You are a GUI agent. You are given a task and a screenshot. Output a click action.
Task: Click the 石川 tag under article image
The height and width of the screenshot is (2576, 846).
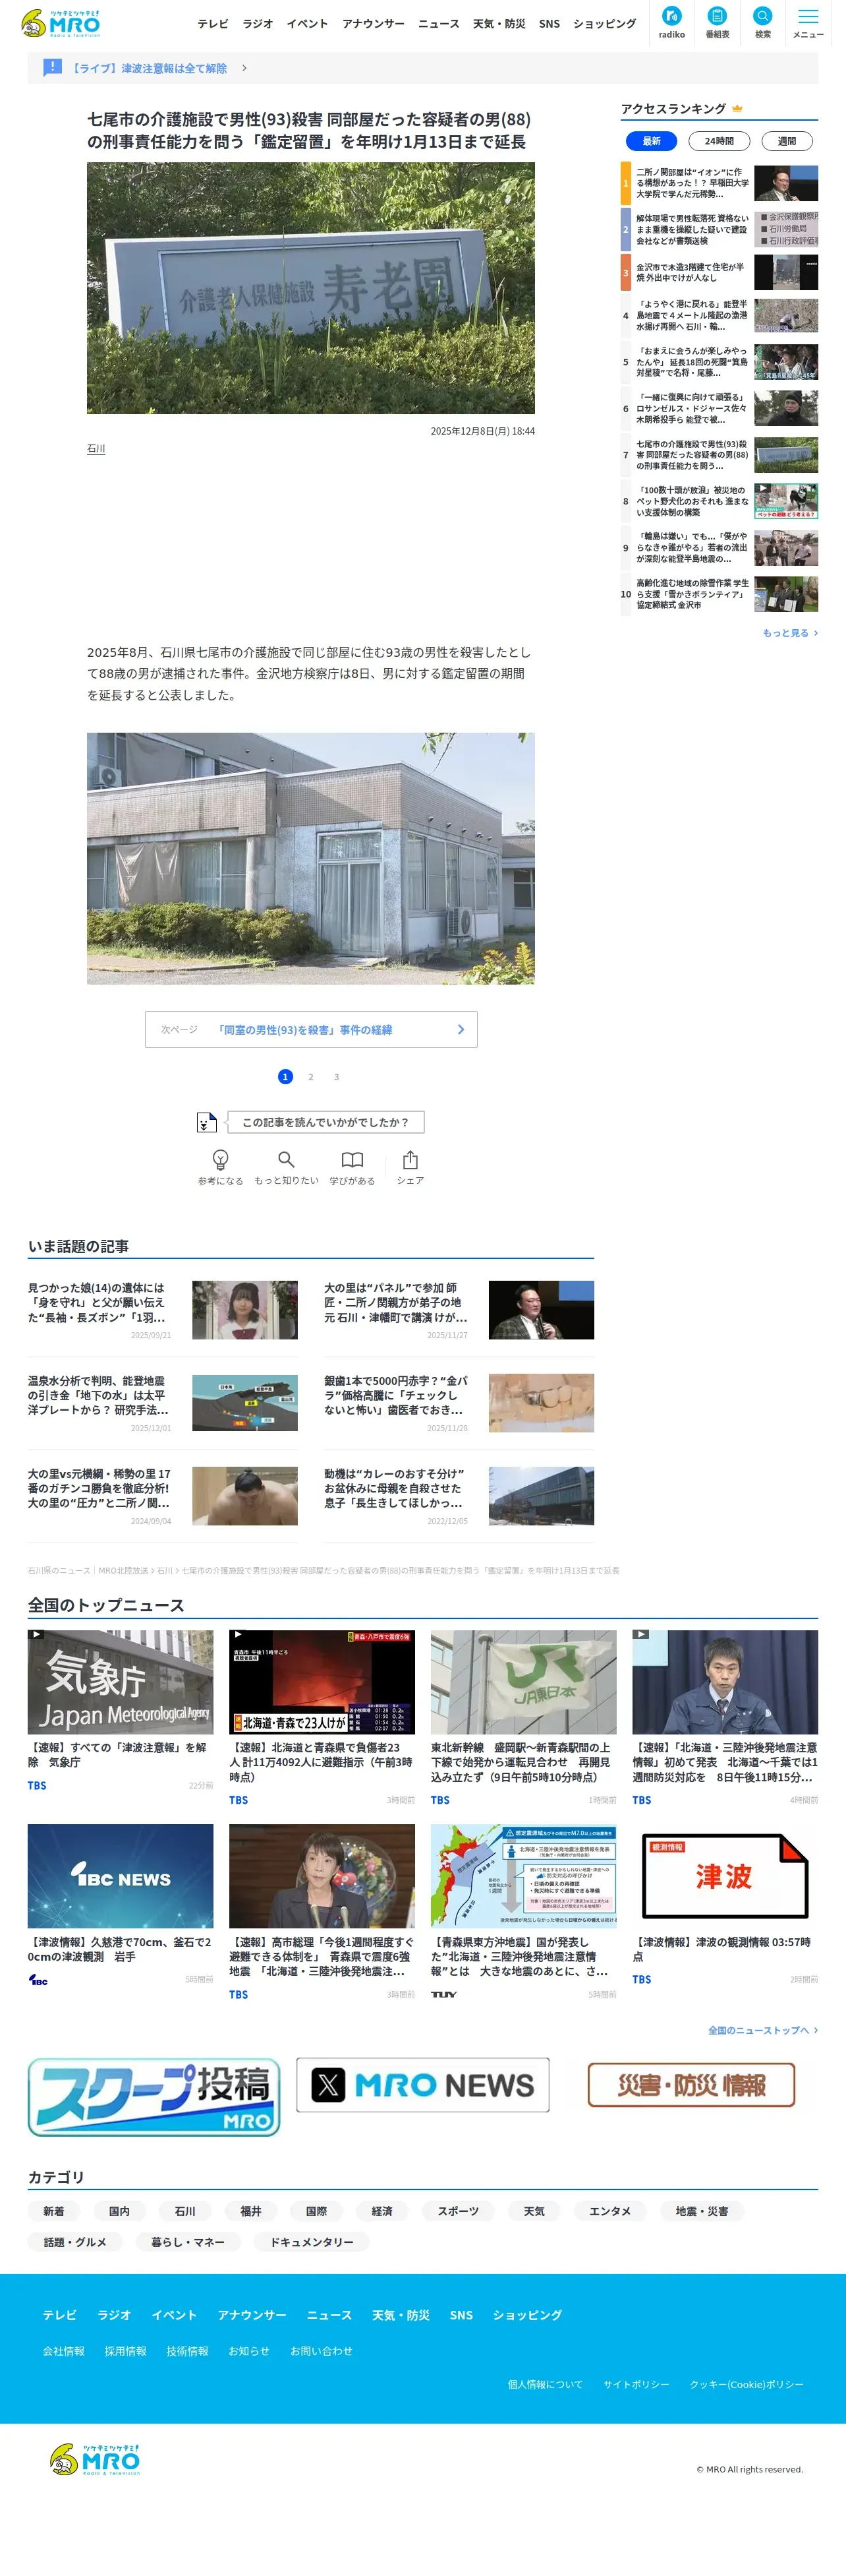point(96,449)
